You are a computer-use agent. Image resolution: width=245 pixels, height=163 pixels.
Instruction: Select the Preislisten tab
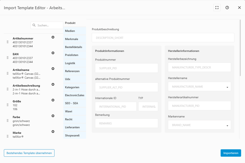(x=72, y=55)
